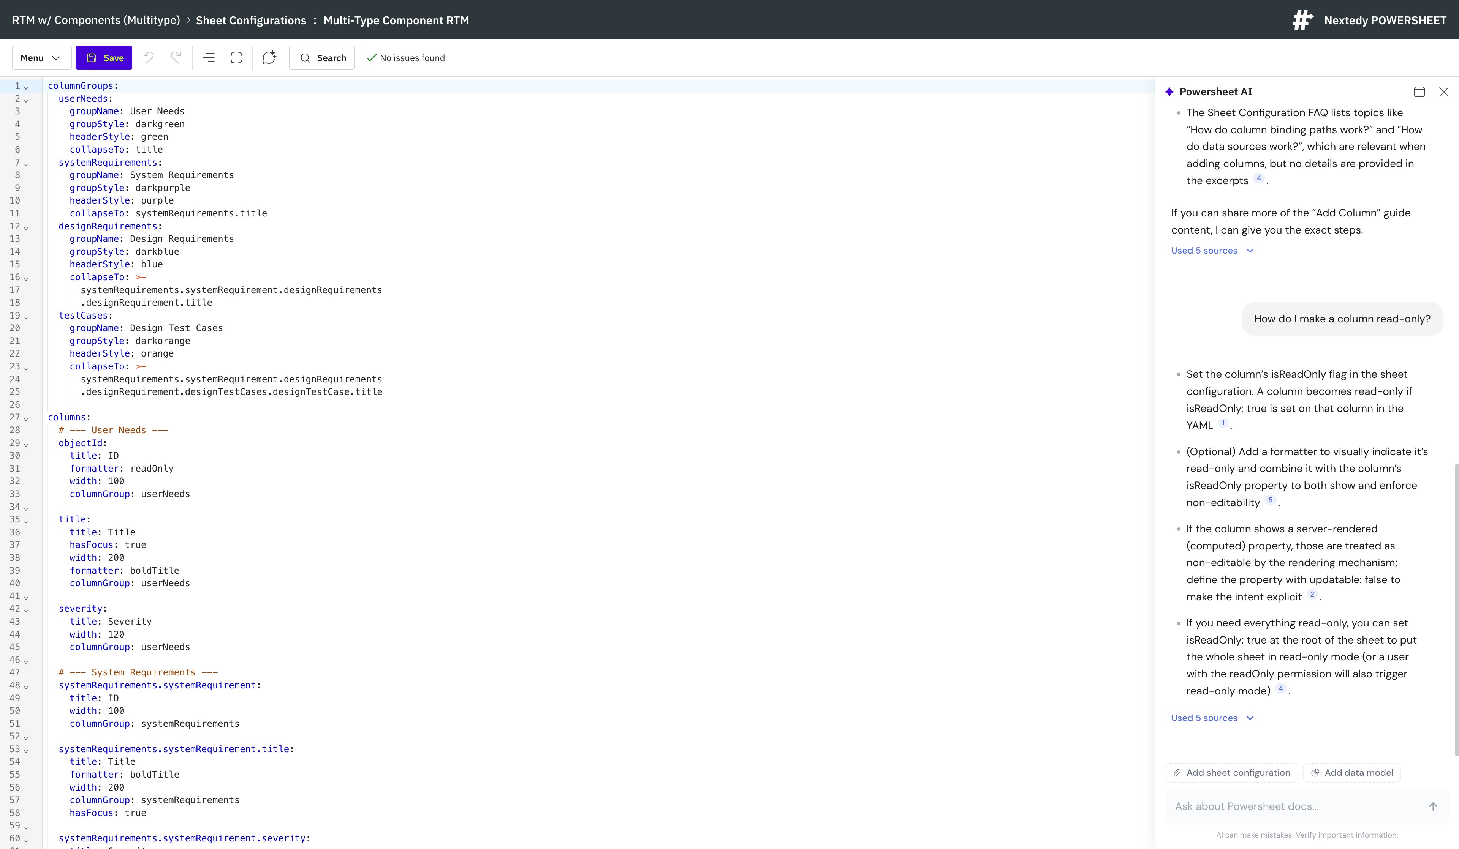Click the Powersheet AI sparkle icon
1459x849 pixels.
(x=1169, y=92)
